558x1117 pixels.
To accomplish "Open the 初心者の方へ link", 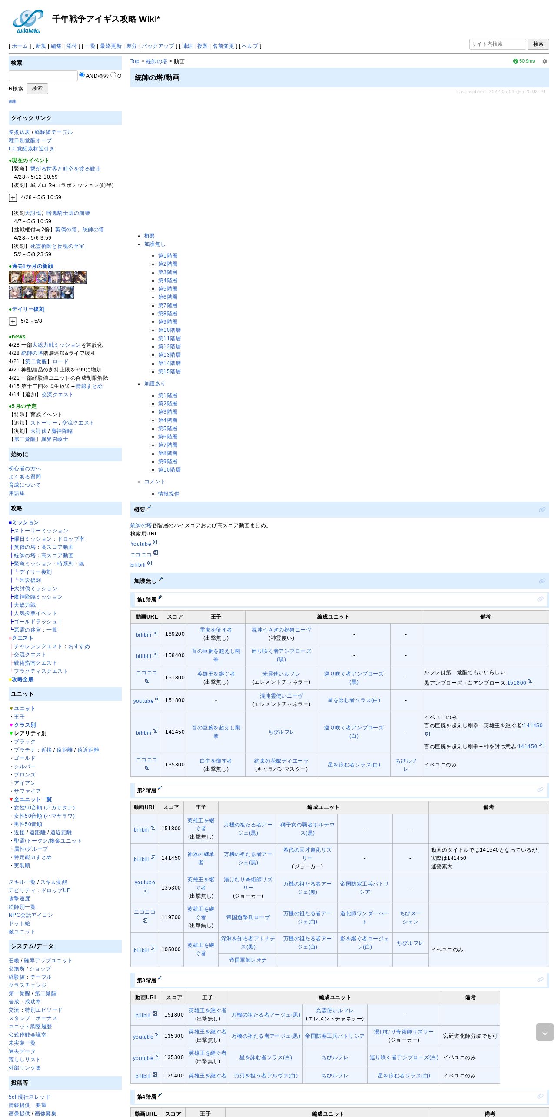I will pos(25,468).
